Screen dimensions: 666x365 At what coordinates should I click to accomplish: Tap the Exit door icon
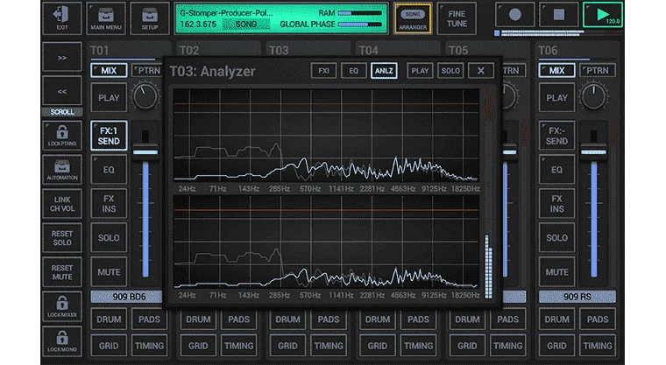coord(62,18)
